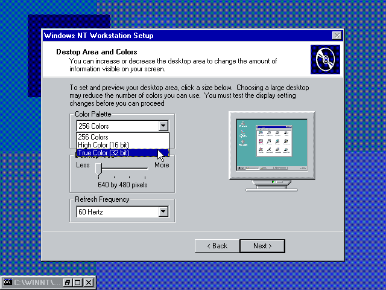Screen dimensions: 386x290
Task: Click the "Color Palette" group label
Action: [x=93, y=114]
